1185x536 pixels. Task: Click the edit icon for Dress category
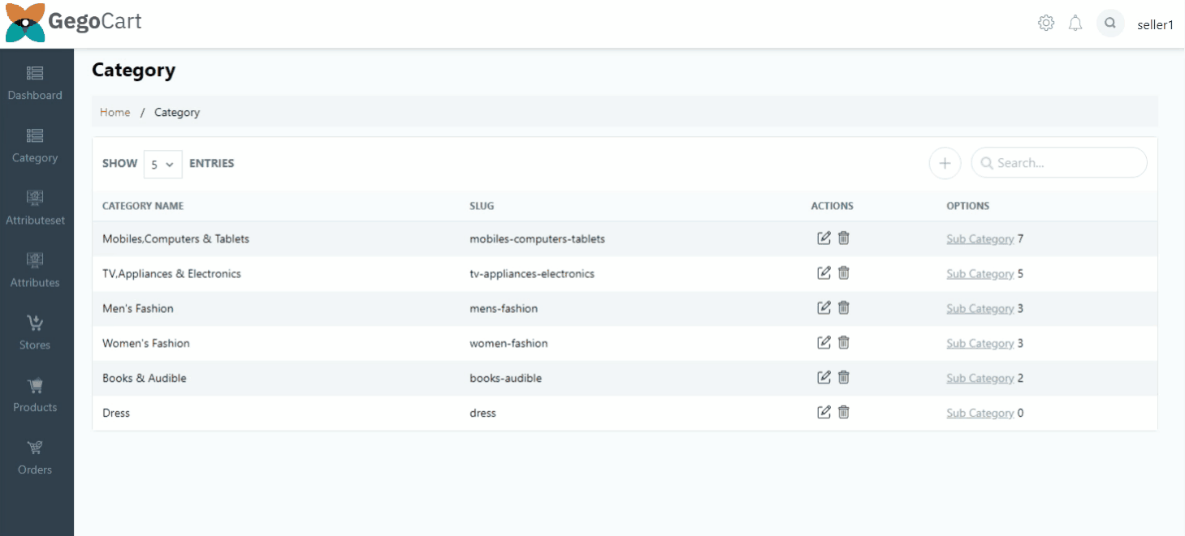(x=824, y=413)
